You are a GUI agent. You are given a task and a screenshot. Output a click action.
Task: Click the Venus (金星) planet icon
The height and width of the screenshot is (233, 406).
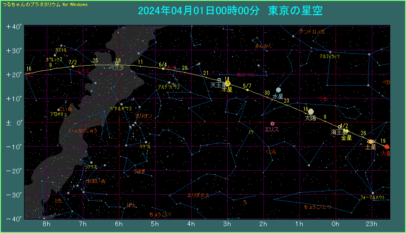[x=344, y=131]
